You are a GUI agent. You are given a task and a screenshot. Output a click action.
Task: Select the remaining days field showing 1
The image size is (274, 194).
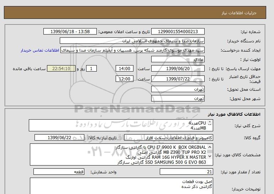(x=92, y=69)
